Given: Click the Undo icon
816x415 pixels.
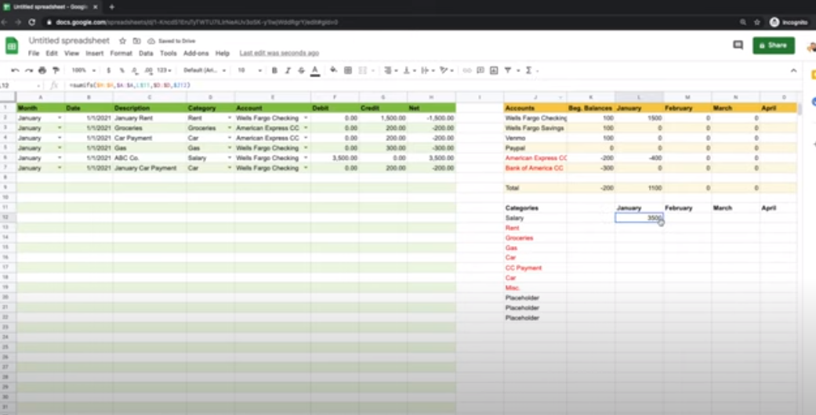Looking at the screenshot, I should [15, 70].
